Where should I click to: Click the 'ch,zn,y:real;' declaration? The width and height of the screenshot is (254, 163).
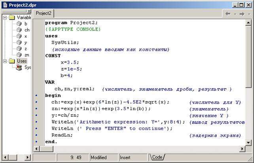[x=74, y=89]
